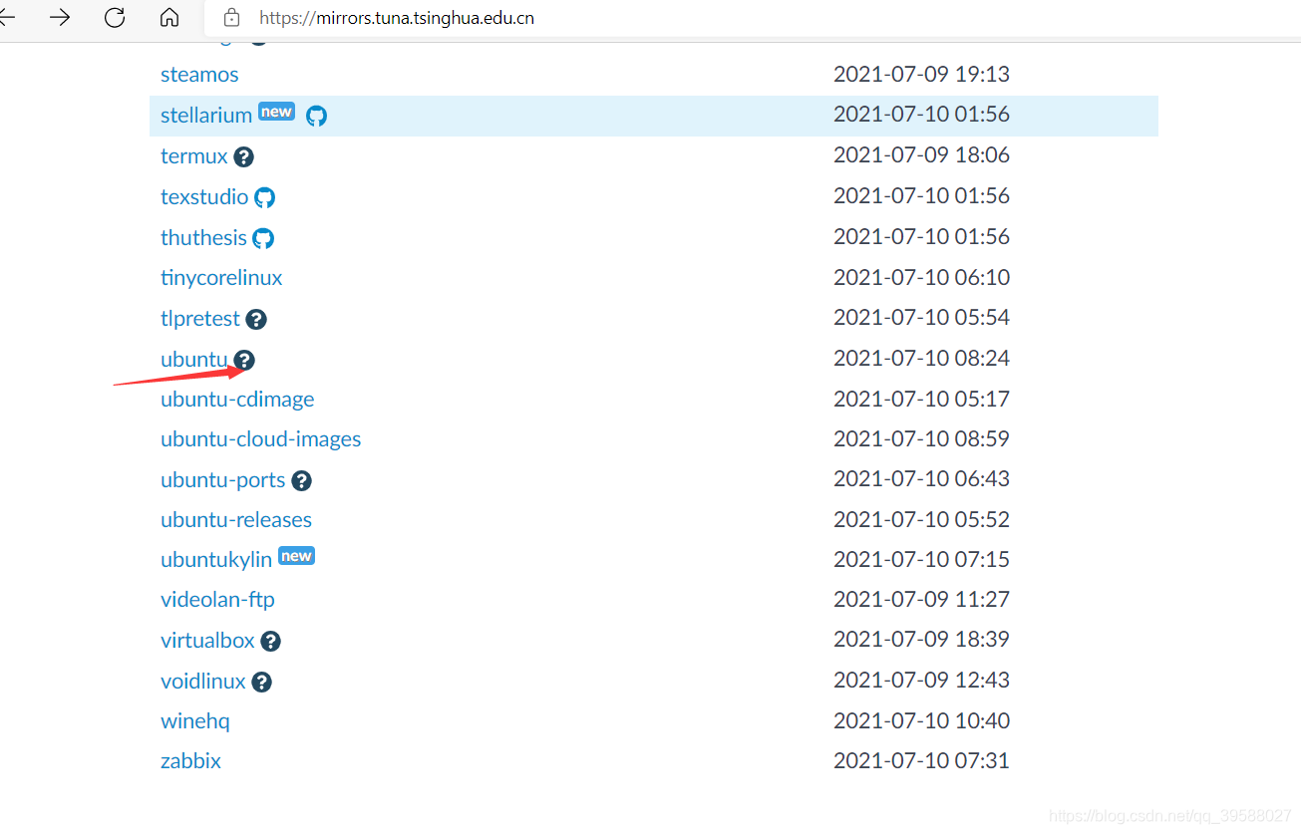Select ubuntu-ports sync time 2021-07-10 06:43
The width and height of the screenshot is (1301, 834).
pyautogui.click(x=921, y=478)
